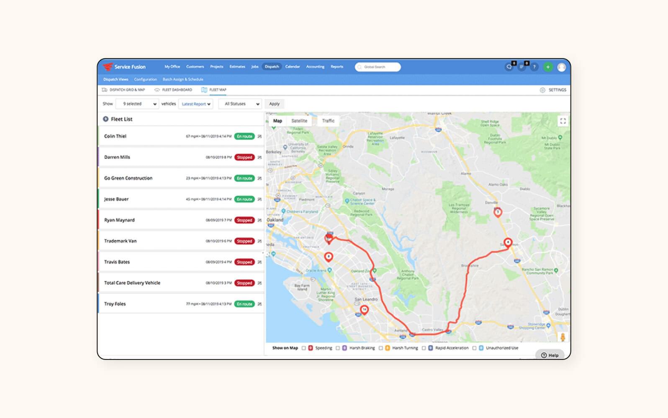Open the 9 selected vehicles dropdown

click(x=137, y=104)
